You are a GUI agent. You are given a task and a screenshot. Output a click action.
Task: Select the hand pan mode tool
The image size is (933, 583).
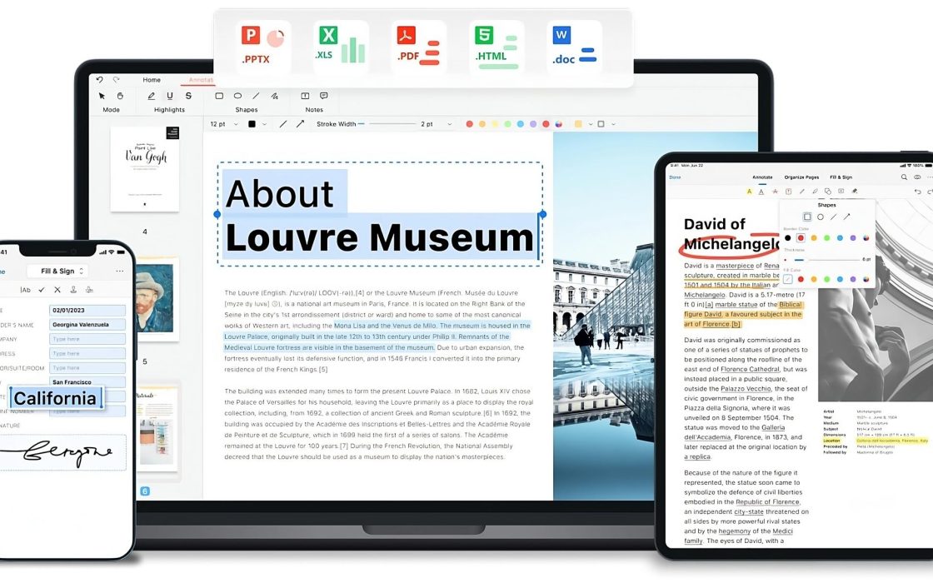point(120,96)
